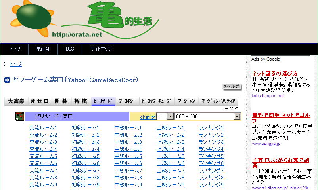Switch to the 大富豪 game tab
Screen dimensions: 318x190
coord(16,101)
